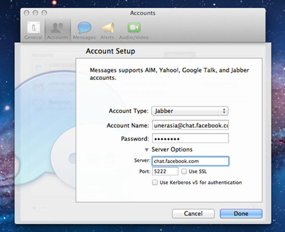Viewport: 285px width, 232px height.
Task: Select the Accounts toolbar icon
Action: coord(58,31)
